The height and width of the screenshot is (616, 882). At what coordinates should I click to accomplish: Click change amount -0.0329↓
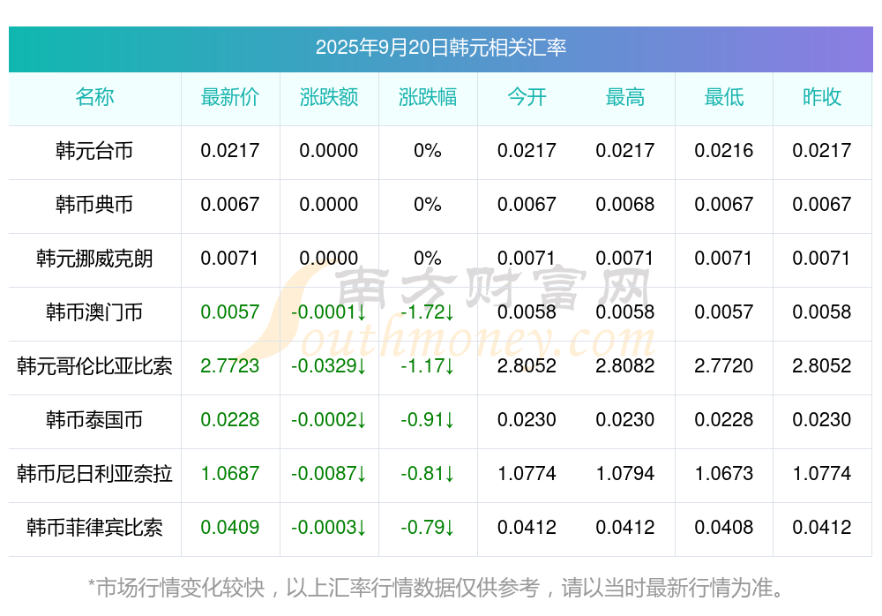click(x=329, y=366)
